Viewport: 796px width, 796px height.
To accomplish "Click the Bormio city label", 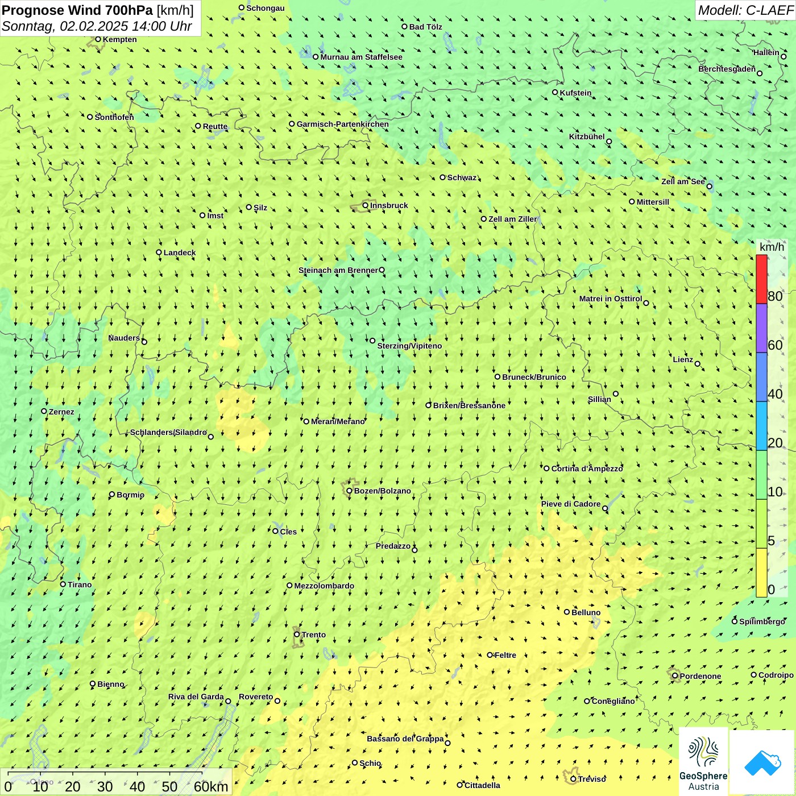I will click(x=130, y=495).
